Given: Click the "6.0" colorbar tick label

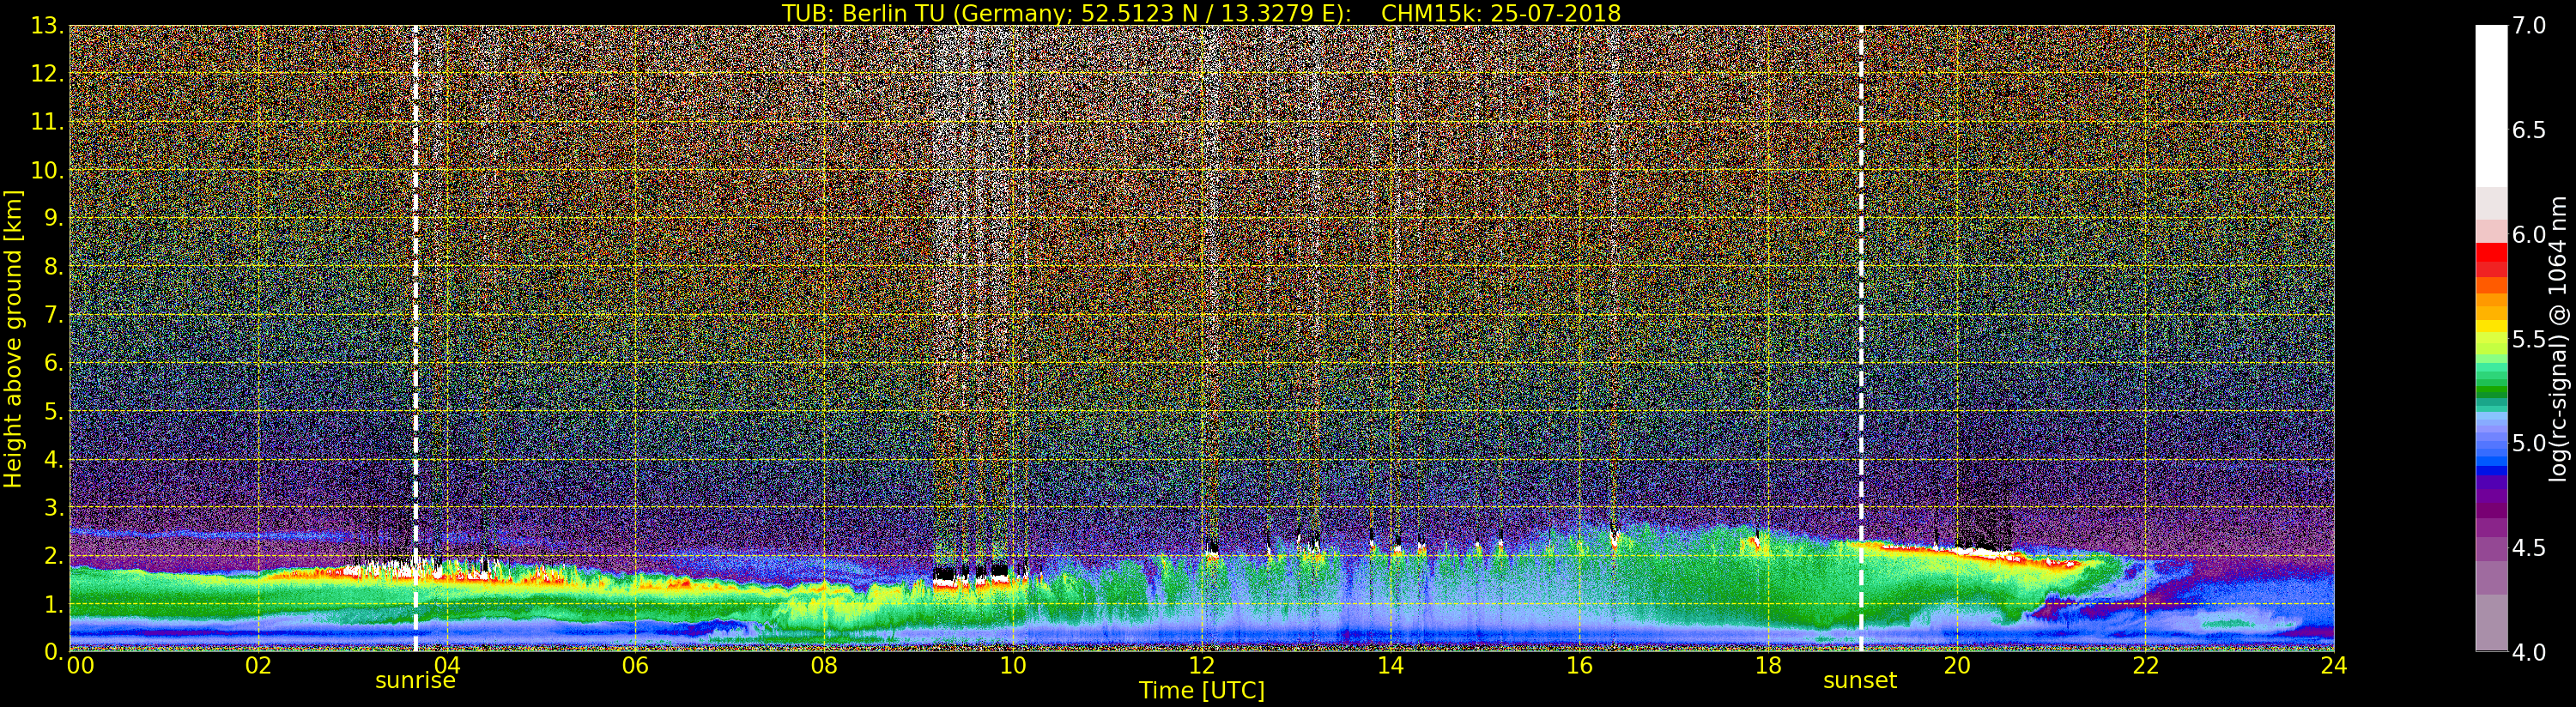Looking at the screenshot, I should click(x=2530, y=235).
